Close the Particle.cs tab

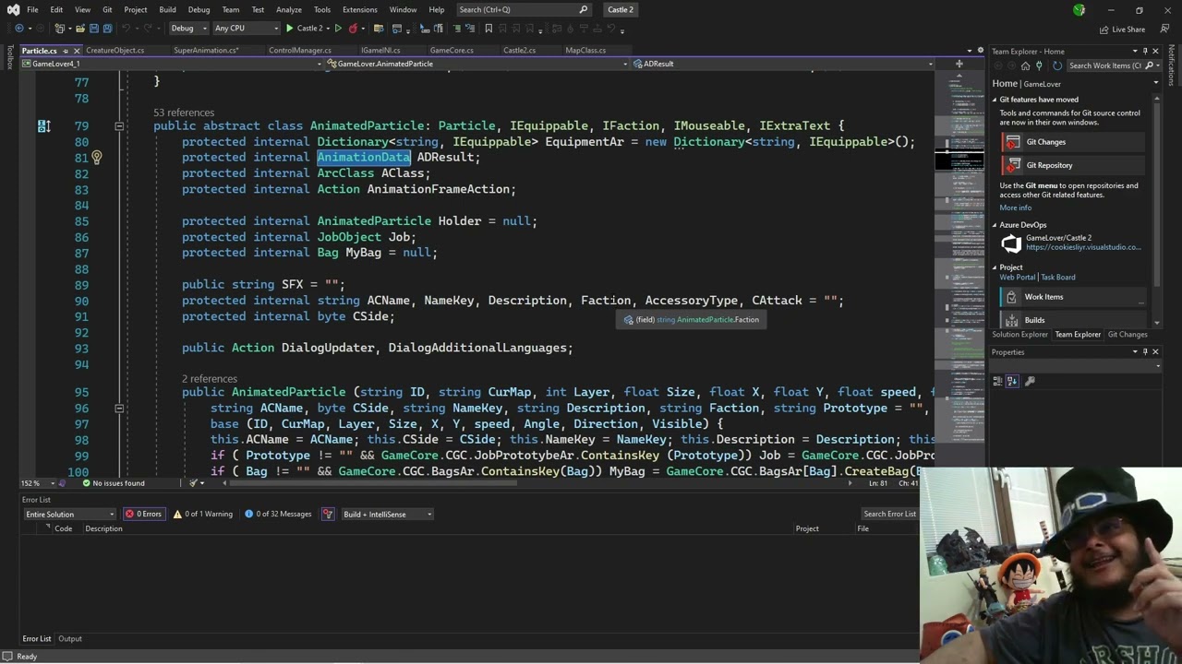(x=77, y=51)
